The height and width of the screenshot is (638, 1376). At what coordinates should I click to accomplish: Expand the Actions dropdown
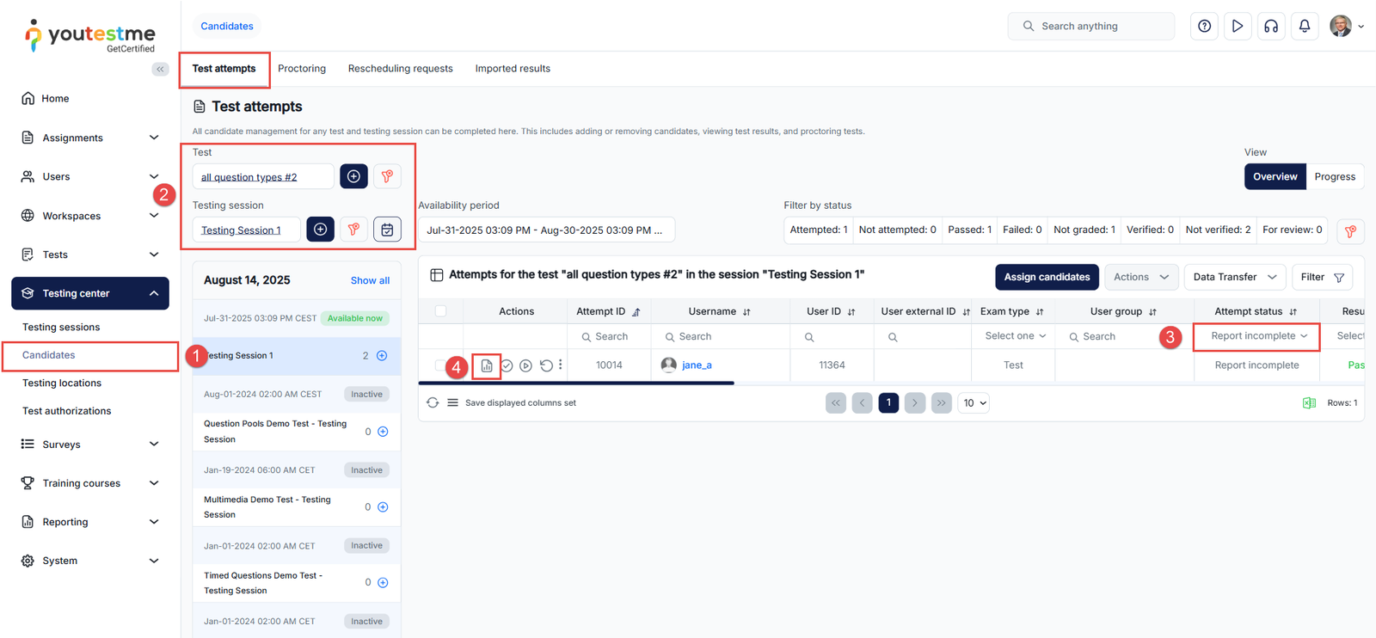[x=1140, y=277]
